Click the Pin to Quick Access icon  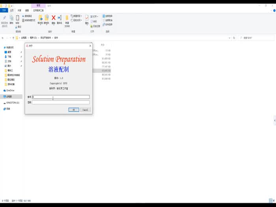pos(4,18)
